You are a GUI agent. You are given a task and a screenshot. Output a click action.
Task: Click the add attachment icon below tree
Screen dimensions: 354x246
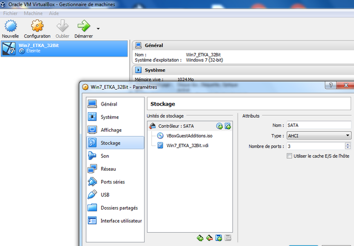click(218, 238)
